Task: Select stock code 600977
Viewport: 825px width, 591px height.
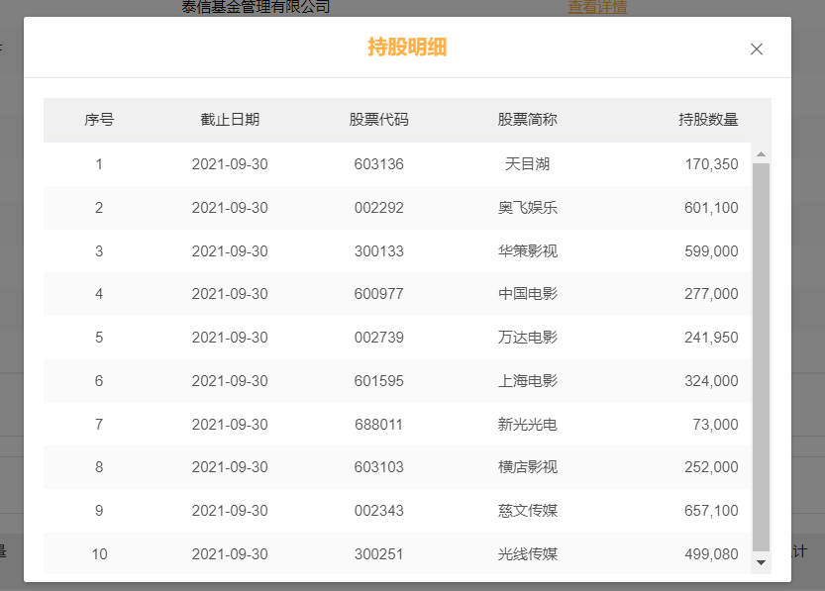Action: tap(378, 294)
